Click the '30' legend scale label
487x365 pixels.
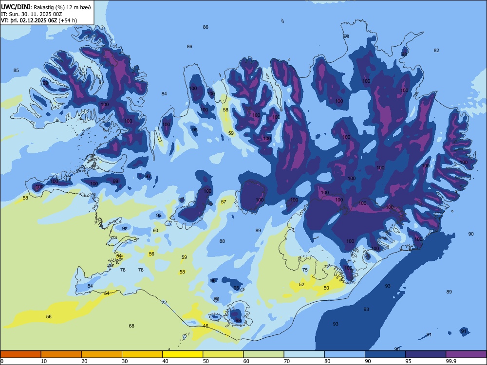[x=125, y=361]
